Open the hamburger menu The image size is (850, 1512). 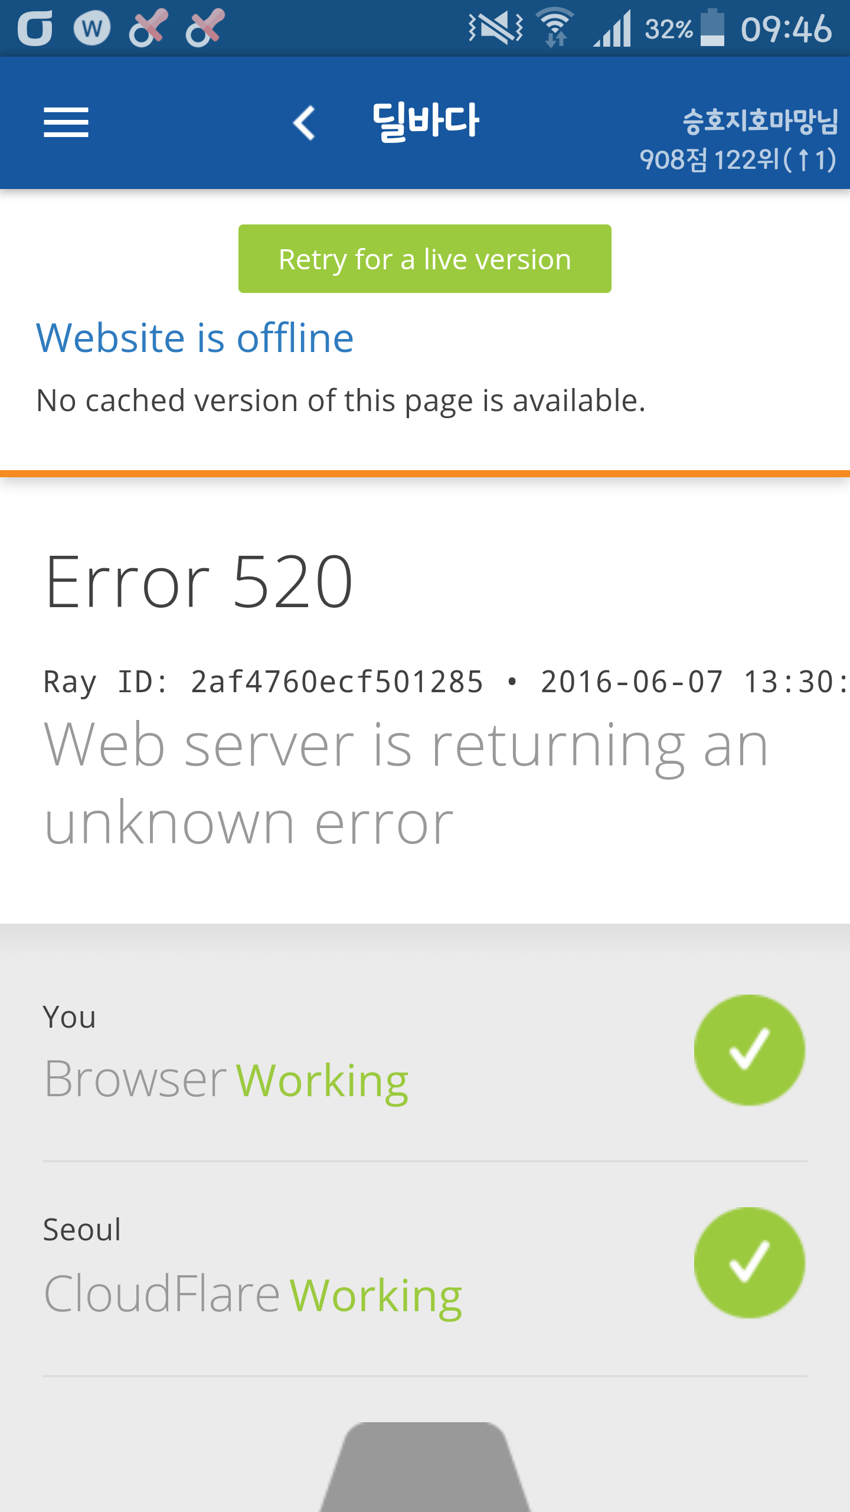tap(66, 123)
